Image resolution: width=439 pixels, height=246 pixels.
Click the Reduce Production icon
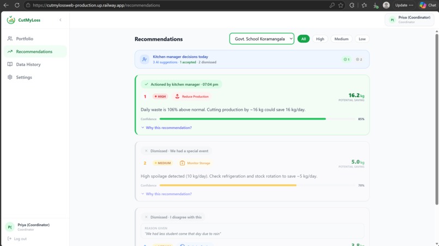pyautogui.click(x=177, y=97)
